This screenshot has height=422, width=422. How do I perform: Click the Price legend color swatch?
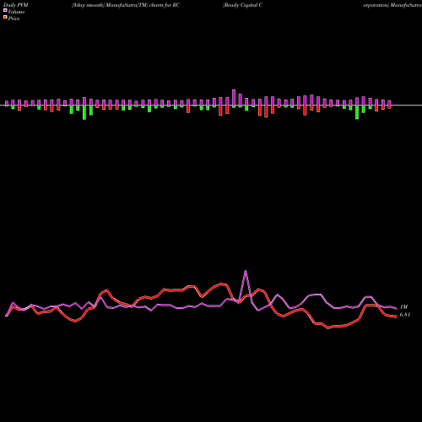5,17
